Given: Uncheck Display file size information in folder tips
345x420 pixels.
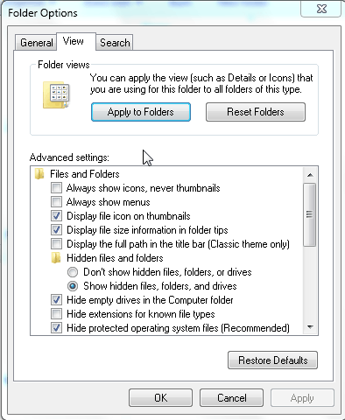Looking at the screenshot, I should pyautogui.click(x=56, y=230).
